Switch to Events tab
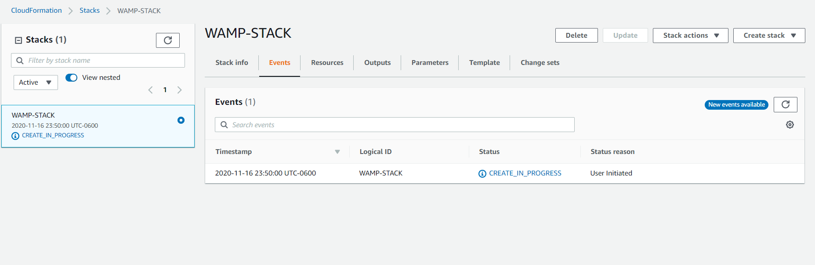 point(279,63)
